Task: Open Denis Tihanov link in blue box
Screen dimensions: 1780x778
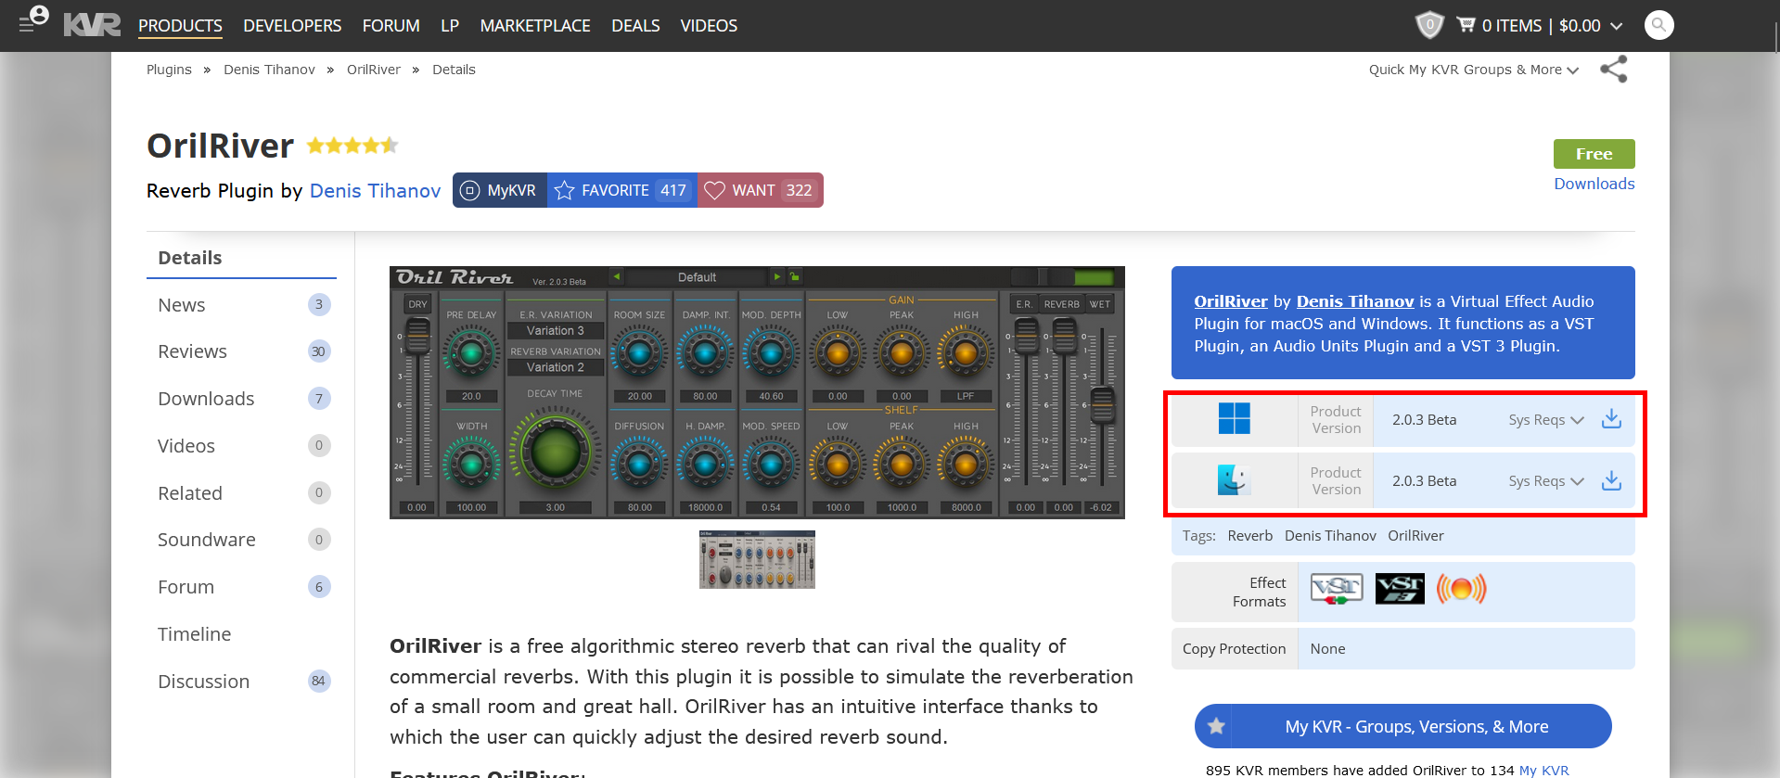Action: click(1355, 301)
